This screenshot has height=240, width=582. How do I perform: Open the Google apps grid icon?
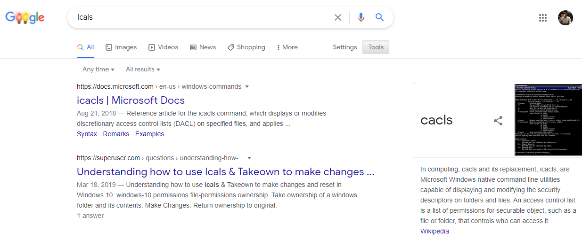[543, 18]
